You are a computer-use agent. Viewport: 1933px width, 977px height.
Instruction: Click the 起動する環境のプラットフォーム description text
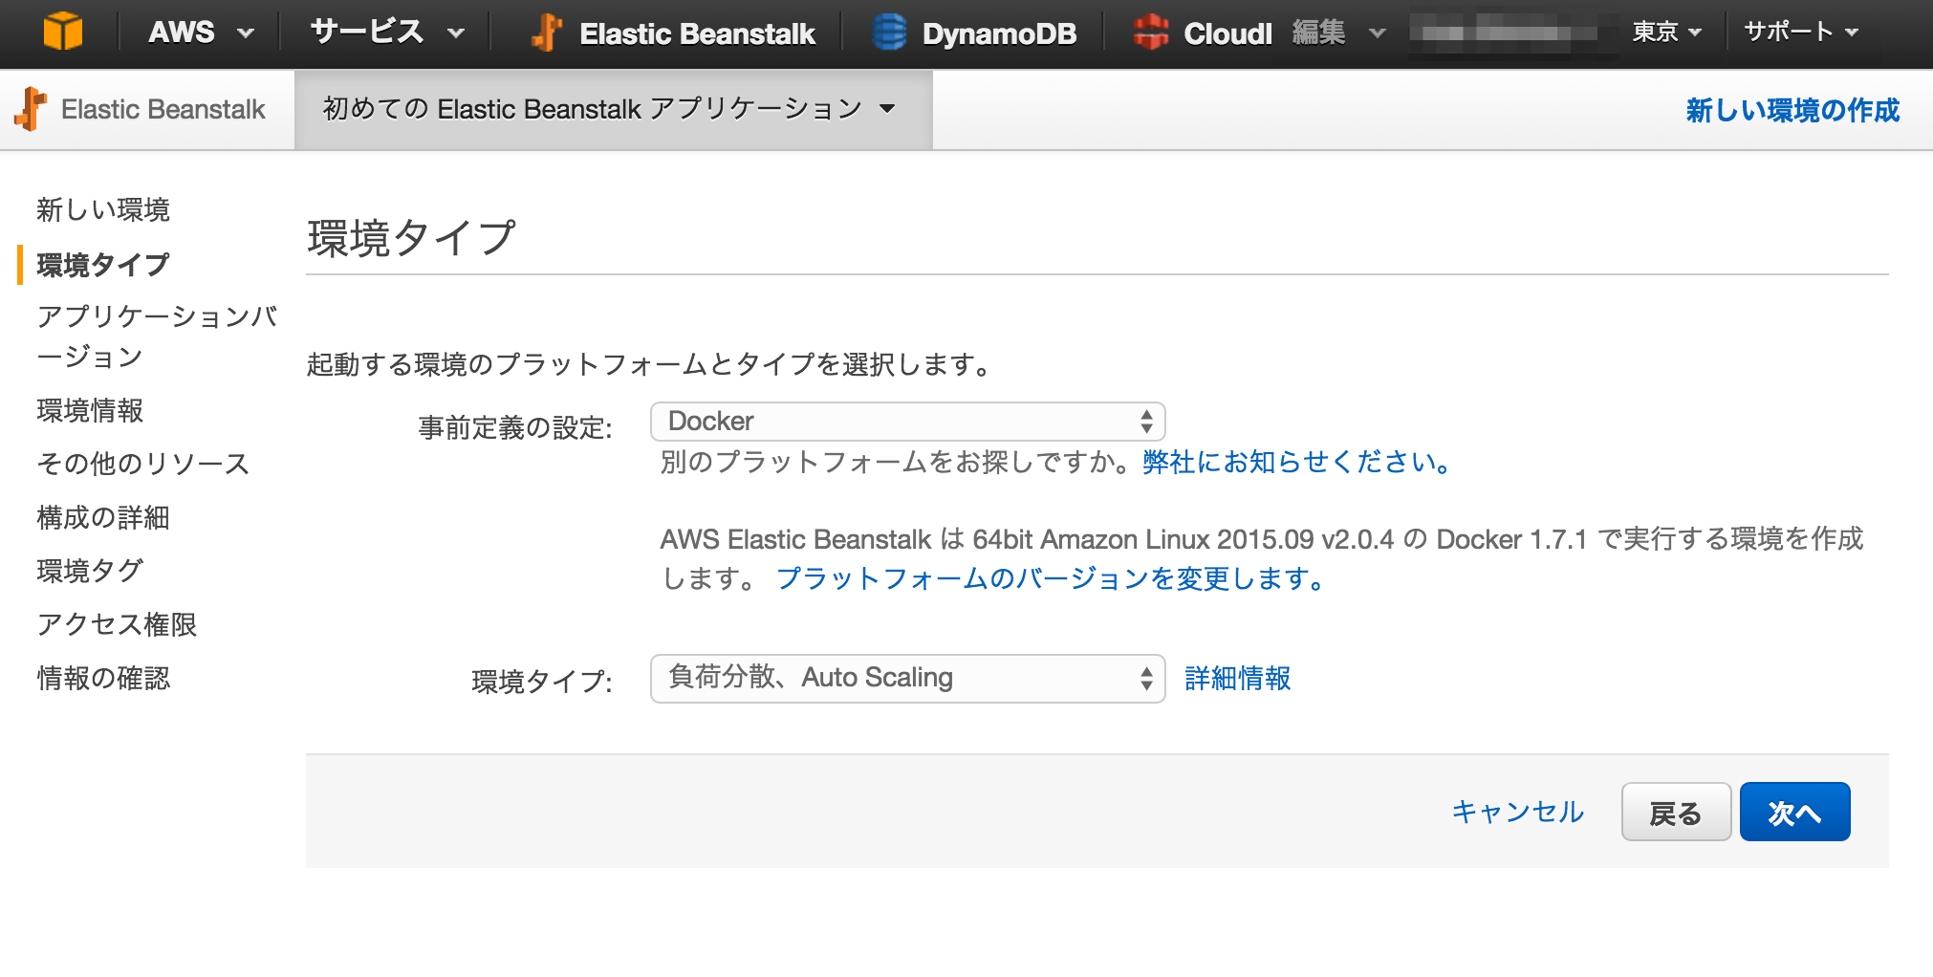[649, 364]
